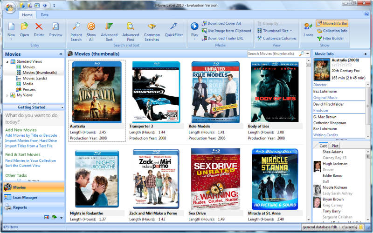Choose Download Cover Art
The image size is (373, 233).
click(221, 23)
